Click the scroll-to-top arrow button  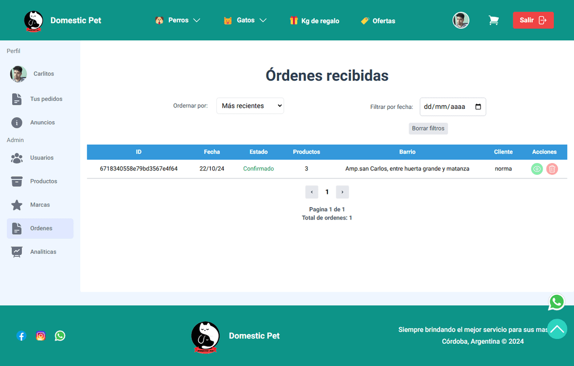[x=558, y=329]
